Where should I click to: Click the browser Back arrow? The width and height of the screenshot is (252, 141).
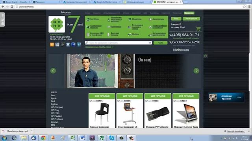click(x=3, y=7)
